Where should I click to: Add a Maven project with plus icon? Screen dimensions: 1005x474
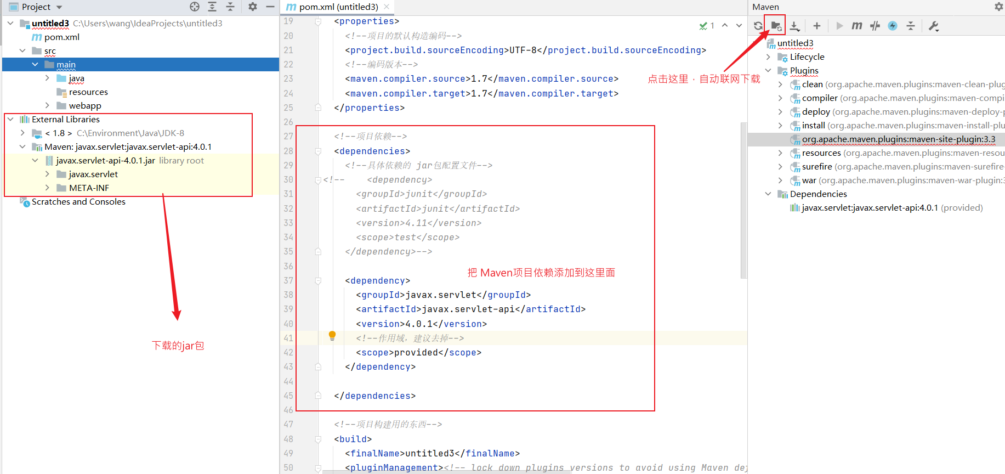pos(816,26)
